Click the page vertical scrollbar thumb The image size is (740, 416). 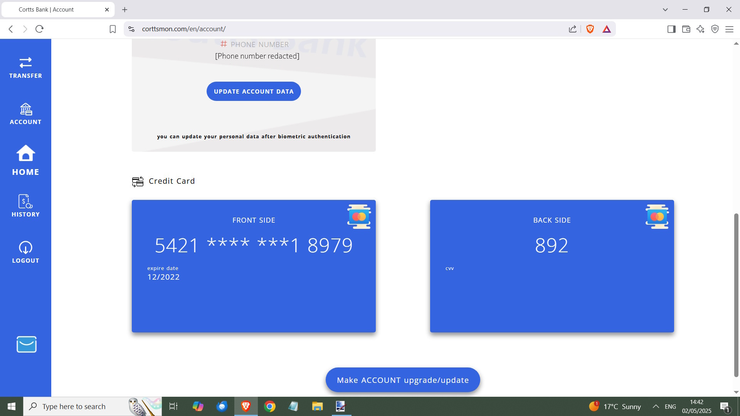click(736, 295)
